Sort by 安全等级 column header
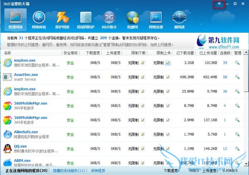Viewport: 249px width, 175px height. (71, 53)
